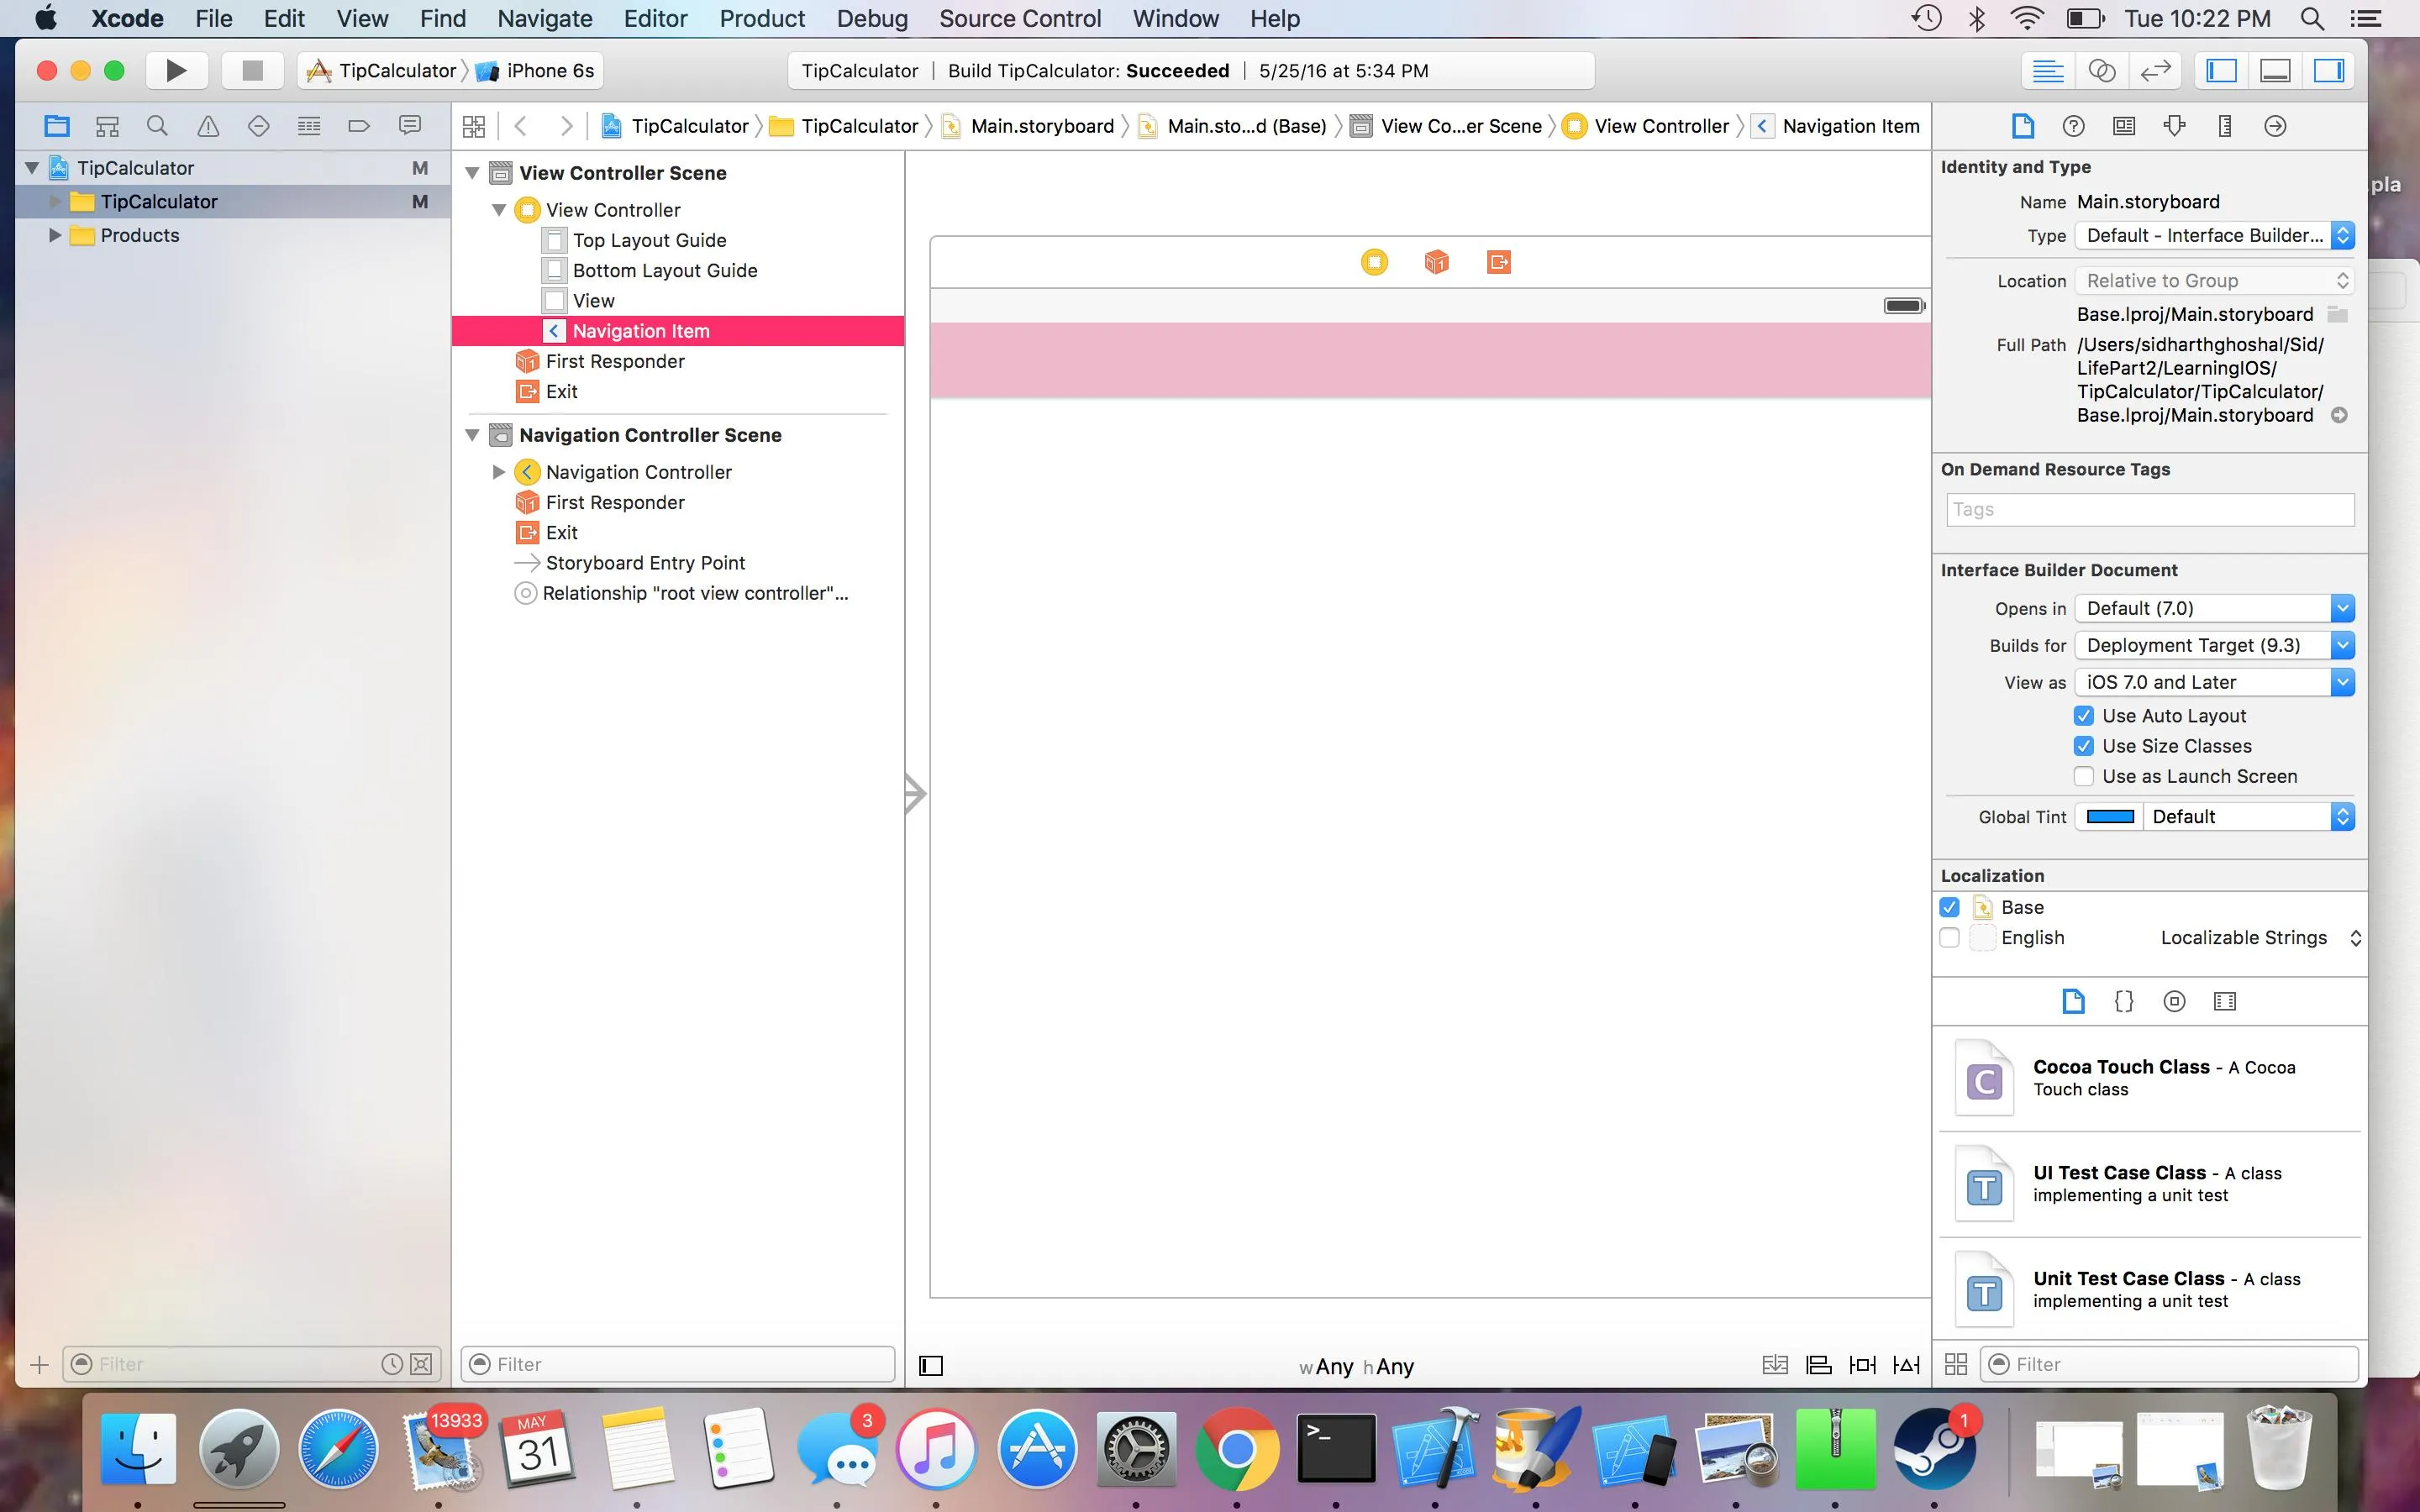Show the Object library
The height and width of the screenshot is (1512, 2420).
[2174, 1001]
